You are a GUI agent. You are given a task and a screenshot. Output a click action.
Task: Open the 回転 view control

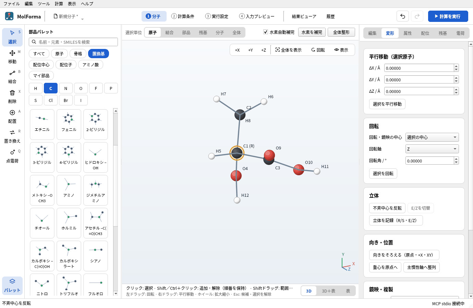[x=318, y=50]
